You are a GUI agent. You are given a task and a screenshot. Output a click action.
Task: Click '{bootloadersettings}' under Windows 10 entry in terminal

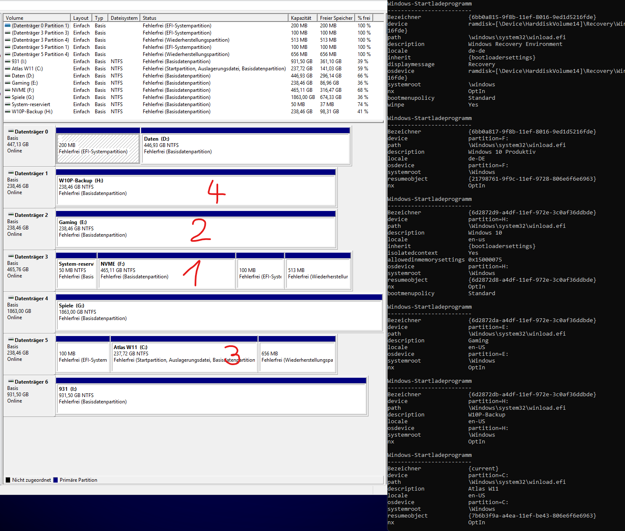coord(502,246)
